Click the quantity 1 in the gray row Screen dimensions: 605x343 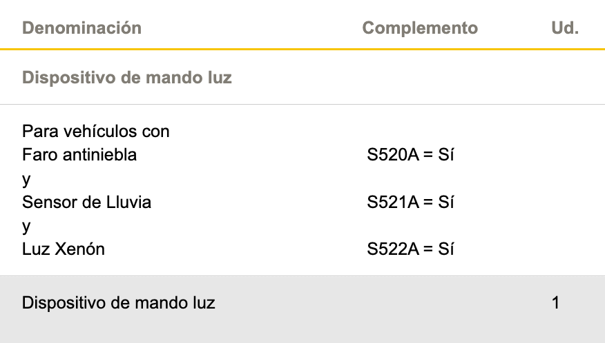click(x=555, y=303)
